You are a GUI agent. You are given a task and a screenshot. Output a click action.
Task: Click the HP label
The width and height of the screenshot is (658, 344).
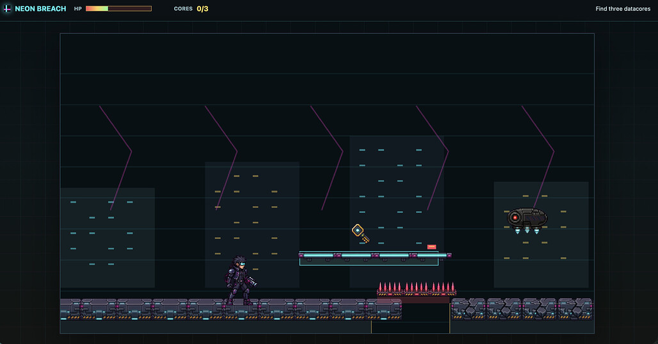pyautogui.click(x=78, y=8)
